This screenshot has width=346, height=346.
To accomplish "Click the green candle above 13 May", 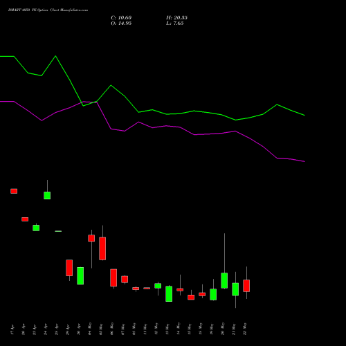I will click(x=169, y=294).
